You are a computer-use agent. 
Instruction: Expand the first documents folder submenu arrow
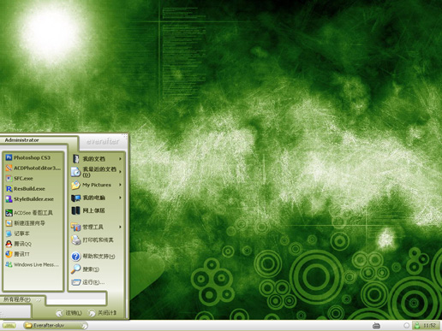pos(120,159)
